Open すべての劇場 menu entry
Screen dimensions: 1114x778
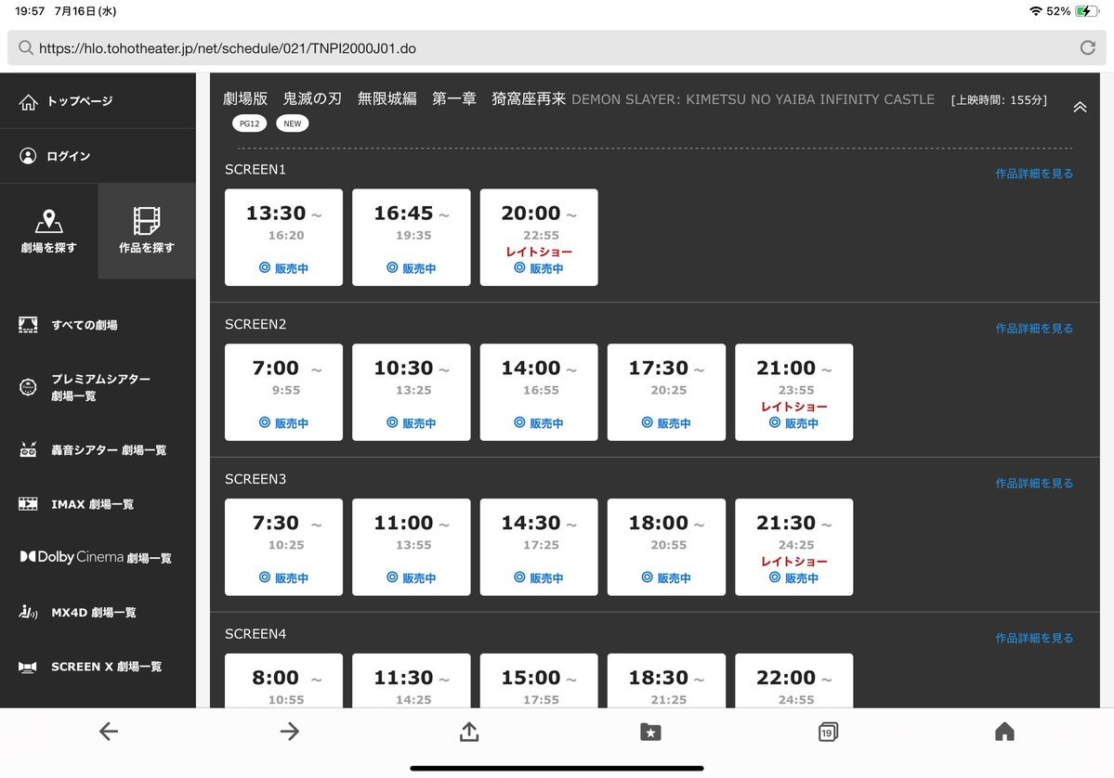[x=98, y=325]
